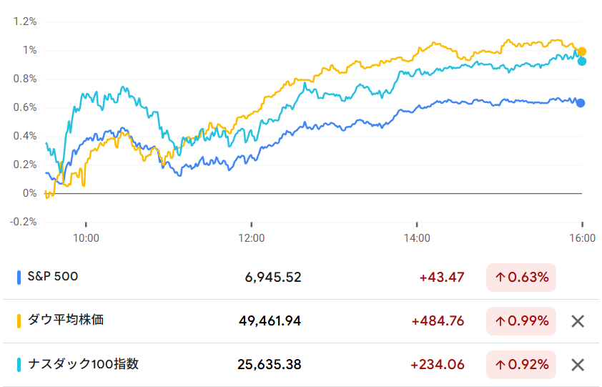Remove ナスダック100指数 with its X icon
This screenshot has width=602, height=387.
578,366
